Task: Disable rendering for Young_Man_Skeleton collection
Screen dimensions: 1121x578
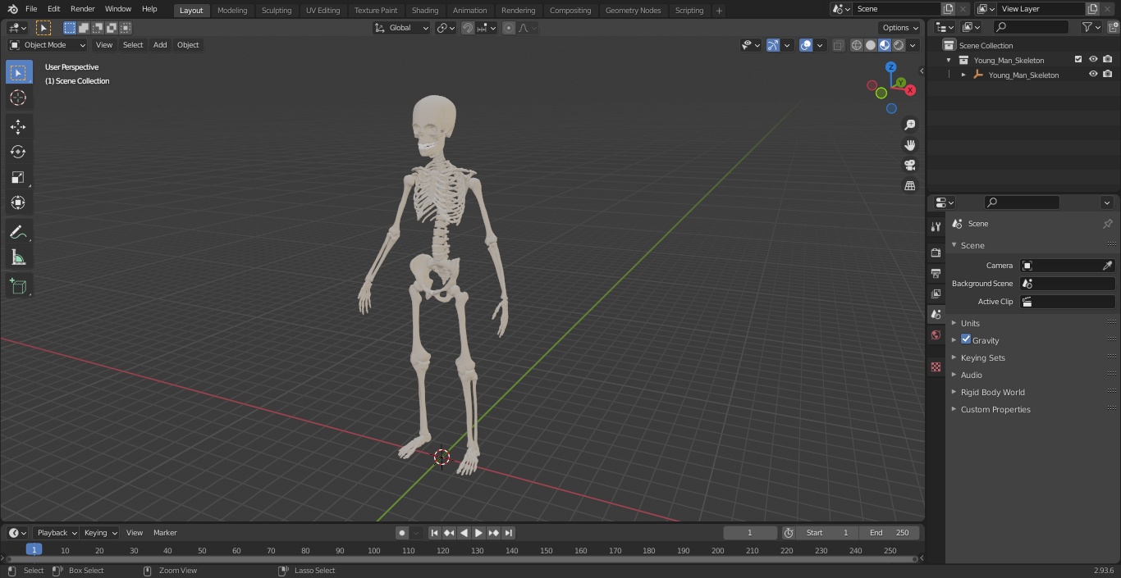Action: [x=1108, y=60]
